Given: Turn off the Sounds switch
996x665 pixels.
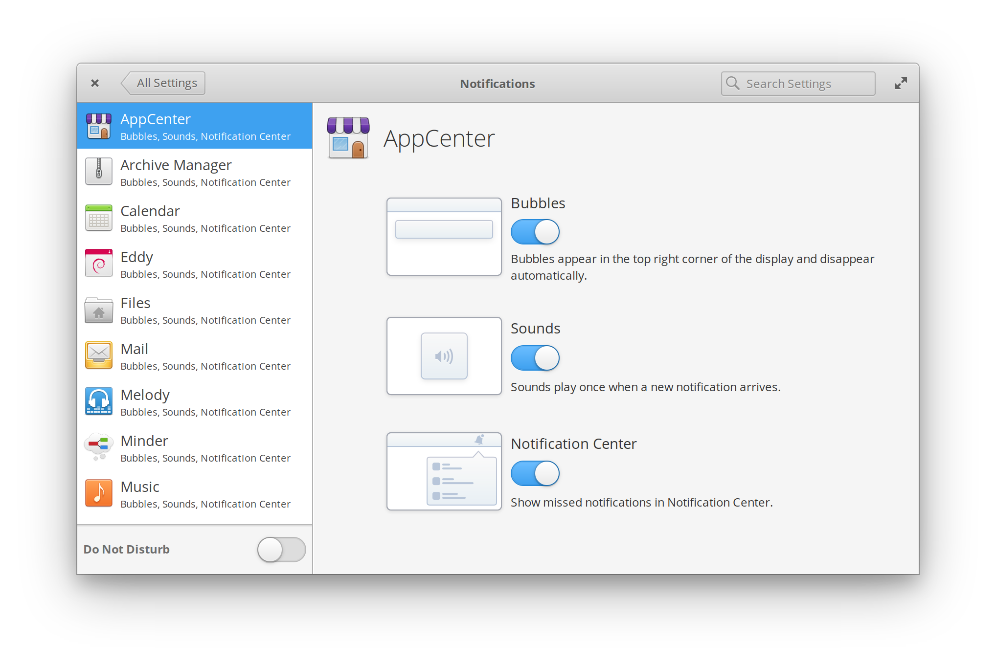Looking at the screenshot, I should 535,358.
